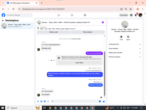The width and height of the screenshot is (146, 110).
Task: Open Younes profile picture in right panel
Action: tap(125, 24)
